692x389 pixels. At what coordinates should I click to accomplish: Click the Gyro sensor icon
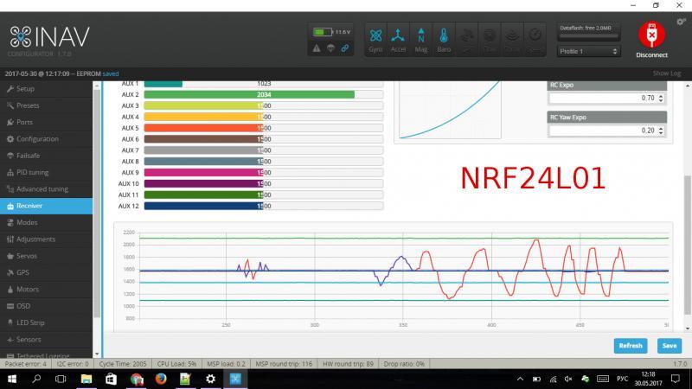[376, 39]
